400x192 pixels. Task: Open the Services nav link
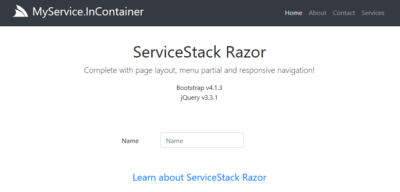[373, 13]
